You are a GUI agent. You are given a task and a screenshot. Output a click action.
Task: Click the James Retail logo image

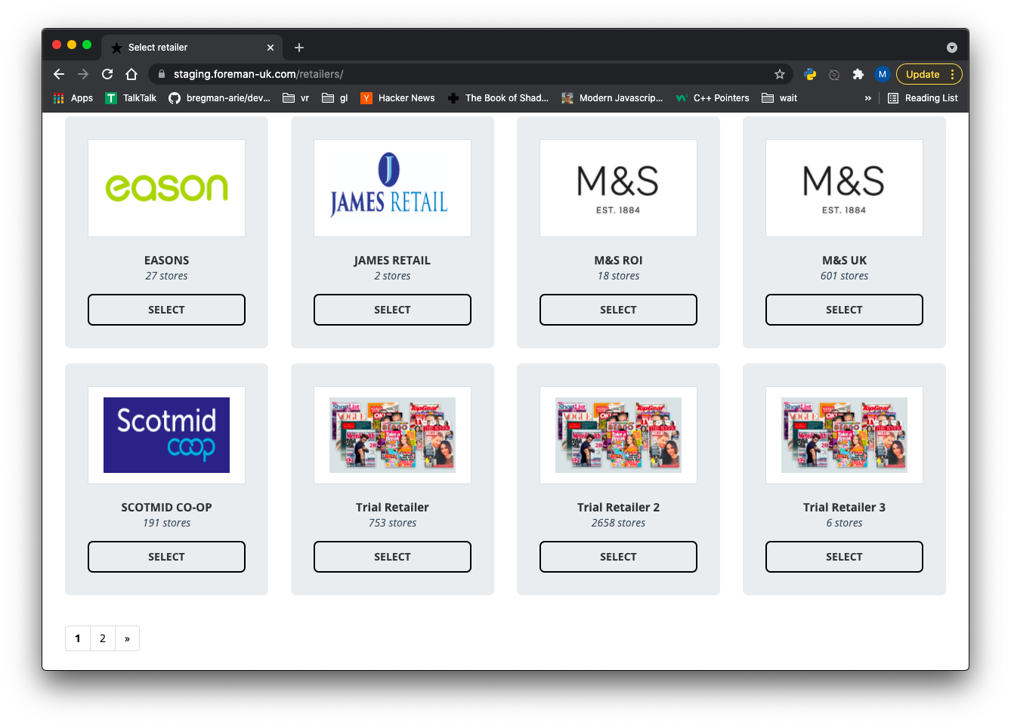392,188
